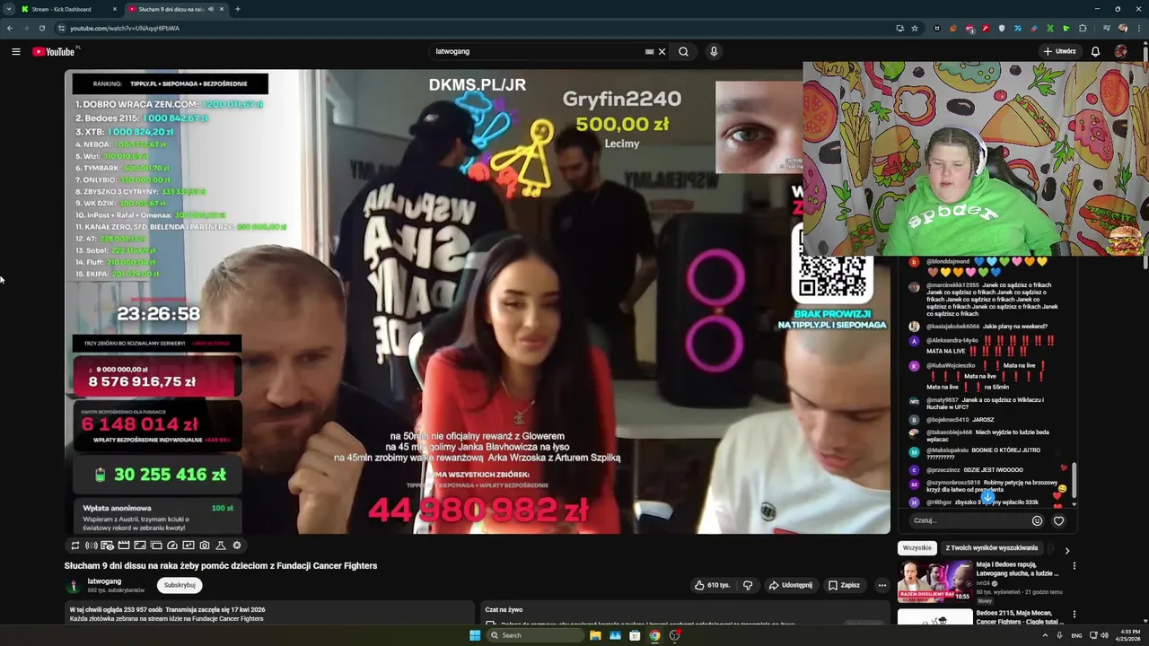
Task: Open the browser three-dot menu
Action: coord(1139,28)
